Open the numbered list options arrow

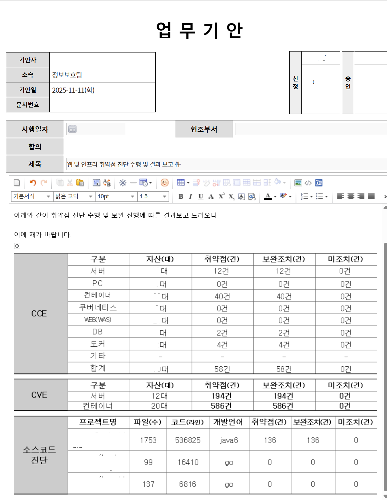click(312, 196)
